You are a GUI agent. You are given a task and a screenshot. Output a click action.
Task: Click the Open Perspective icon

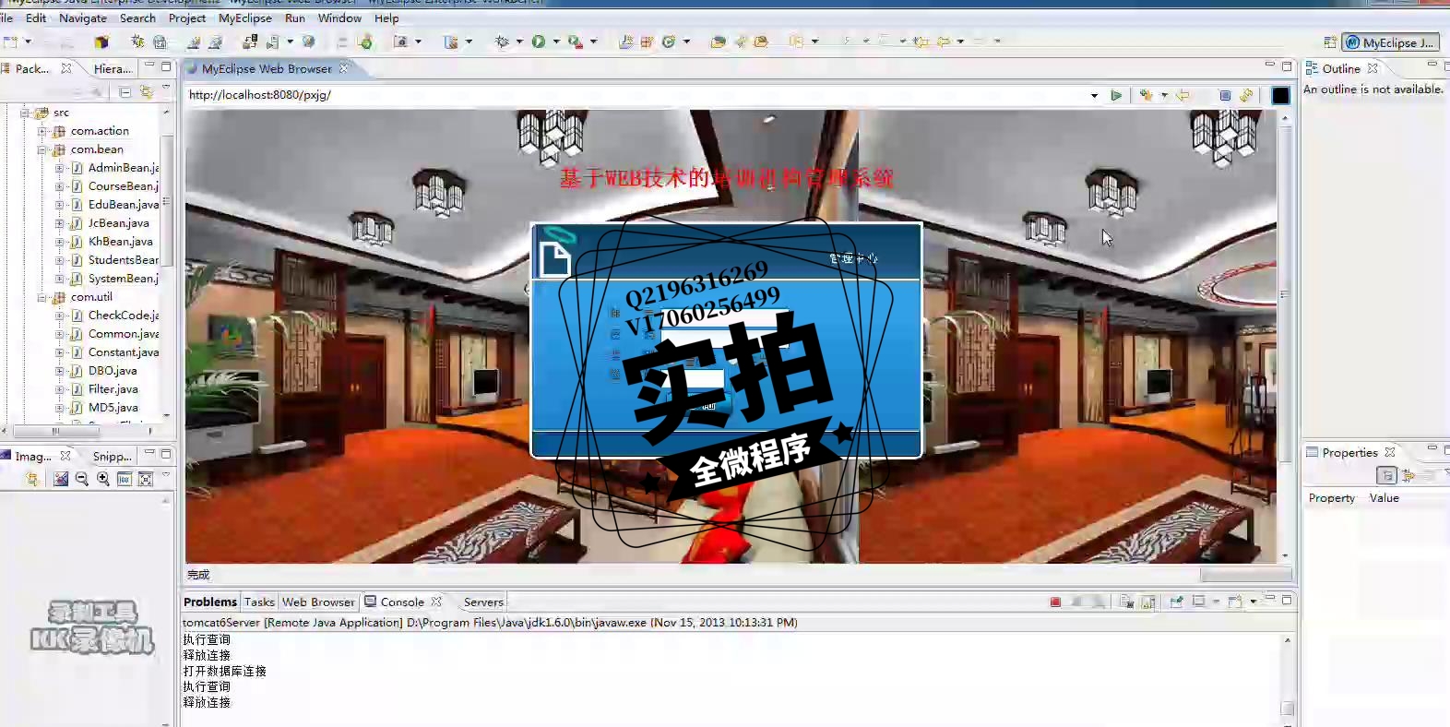point(1330,42)
